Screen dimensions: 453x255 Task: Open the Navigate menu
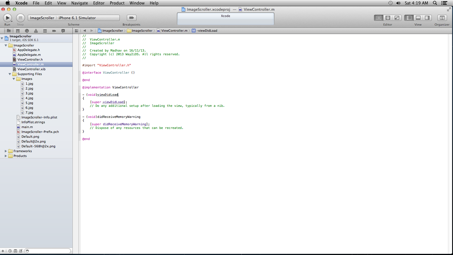(80, 3)
